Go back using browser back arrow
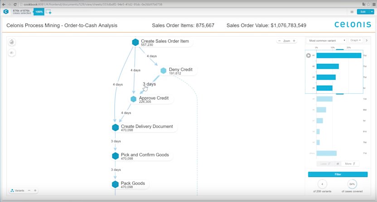The width and height of the screenshot is (377, 202). [4, 5]
